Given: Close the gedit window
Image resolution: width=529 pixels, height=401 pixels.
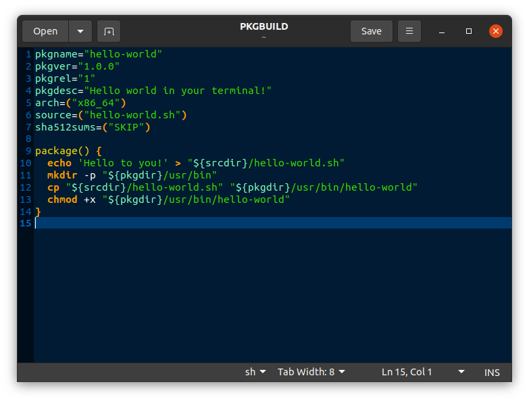Looking at the screenshot, I should (x=496, y=31).
